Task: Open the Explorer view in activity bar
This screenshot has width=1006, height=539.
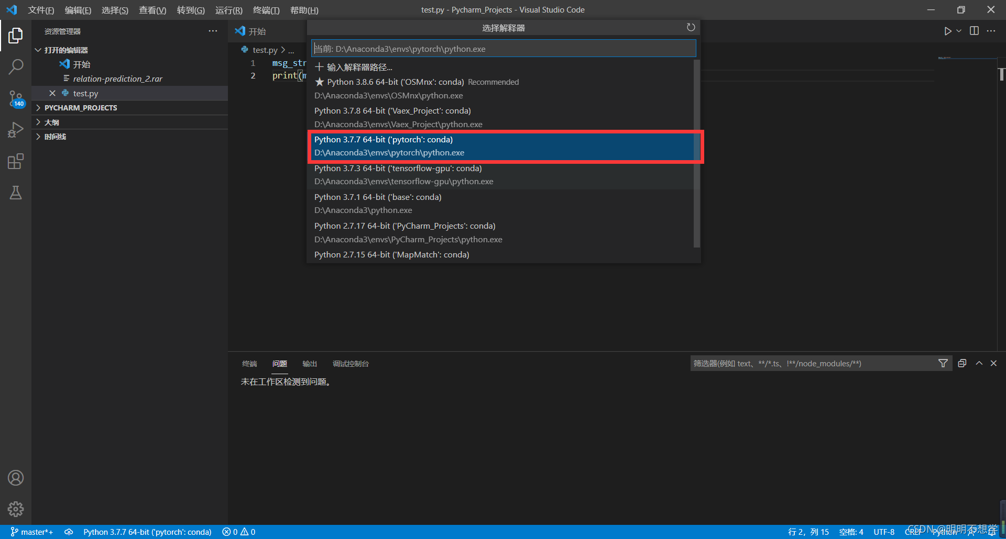Action: pyautogui.click(x=16, y=36)
